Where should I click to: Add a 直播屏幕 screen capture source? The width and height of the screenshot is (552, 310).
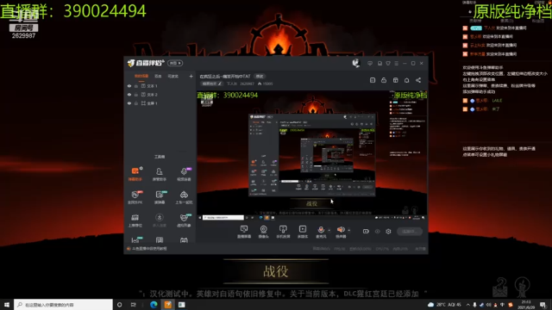click(x=244, y=232)
